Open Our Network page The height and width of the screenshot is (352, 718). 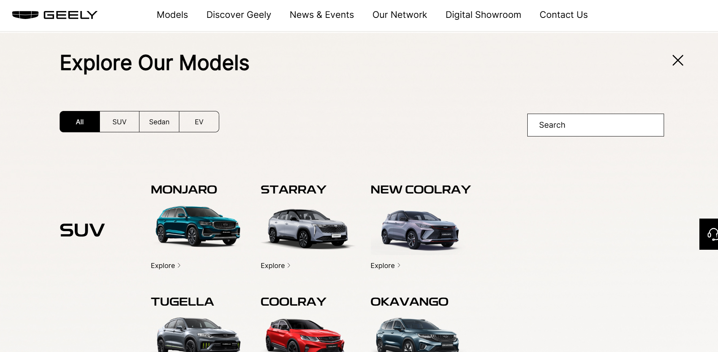pos(400,15)
